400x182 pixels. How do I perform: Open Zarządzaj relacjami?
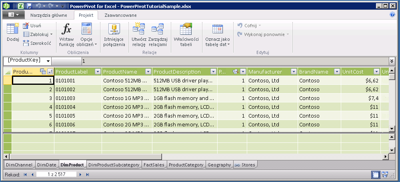point(158,35)
